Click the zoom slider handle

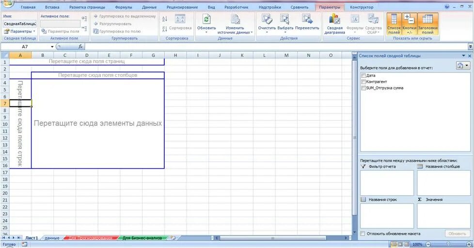[448, 244]
